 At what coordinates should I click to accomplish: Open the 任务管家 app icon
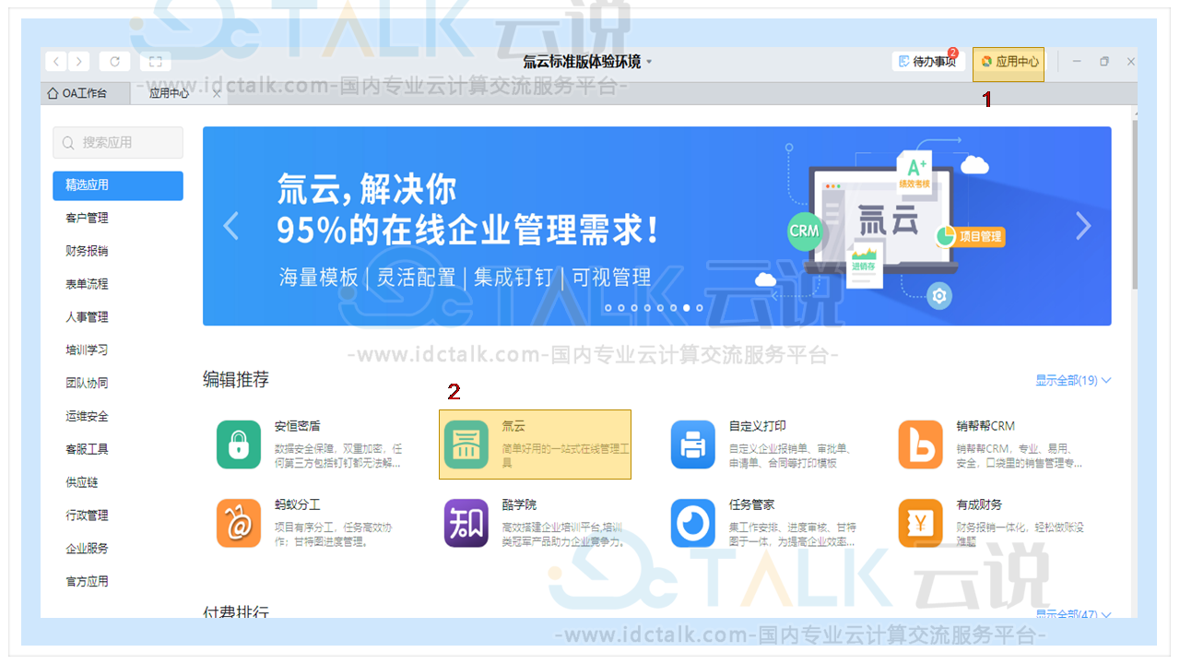(x=693, y=523)
